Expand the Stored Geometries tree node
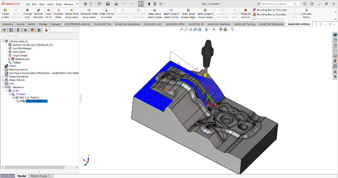338x178 pixels. point(3,77)
